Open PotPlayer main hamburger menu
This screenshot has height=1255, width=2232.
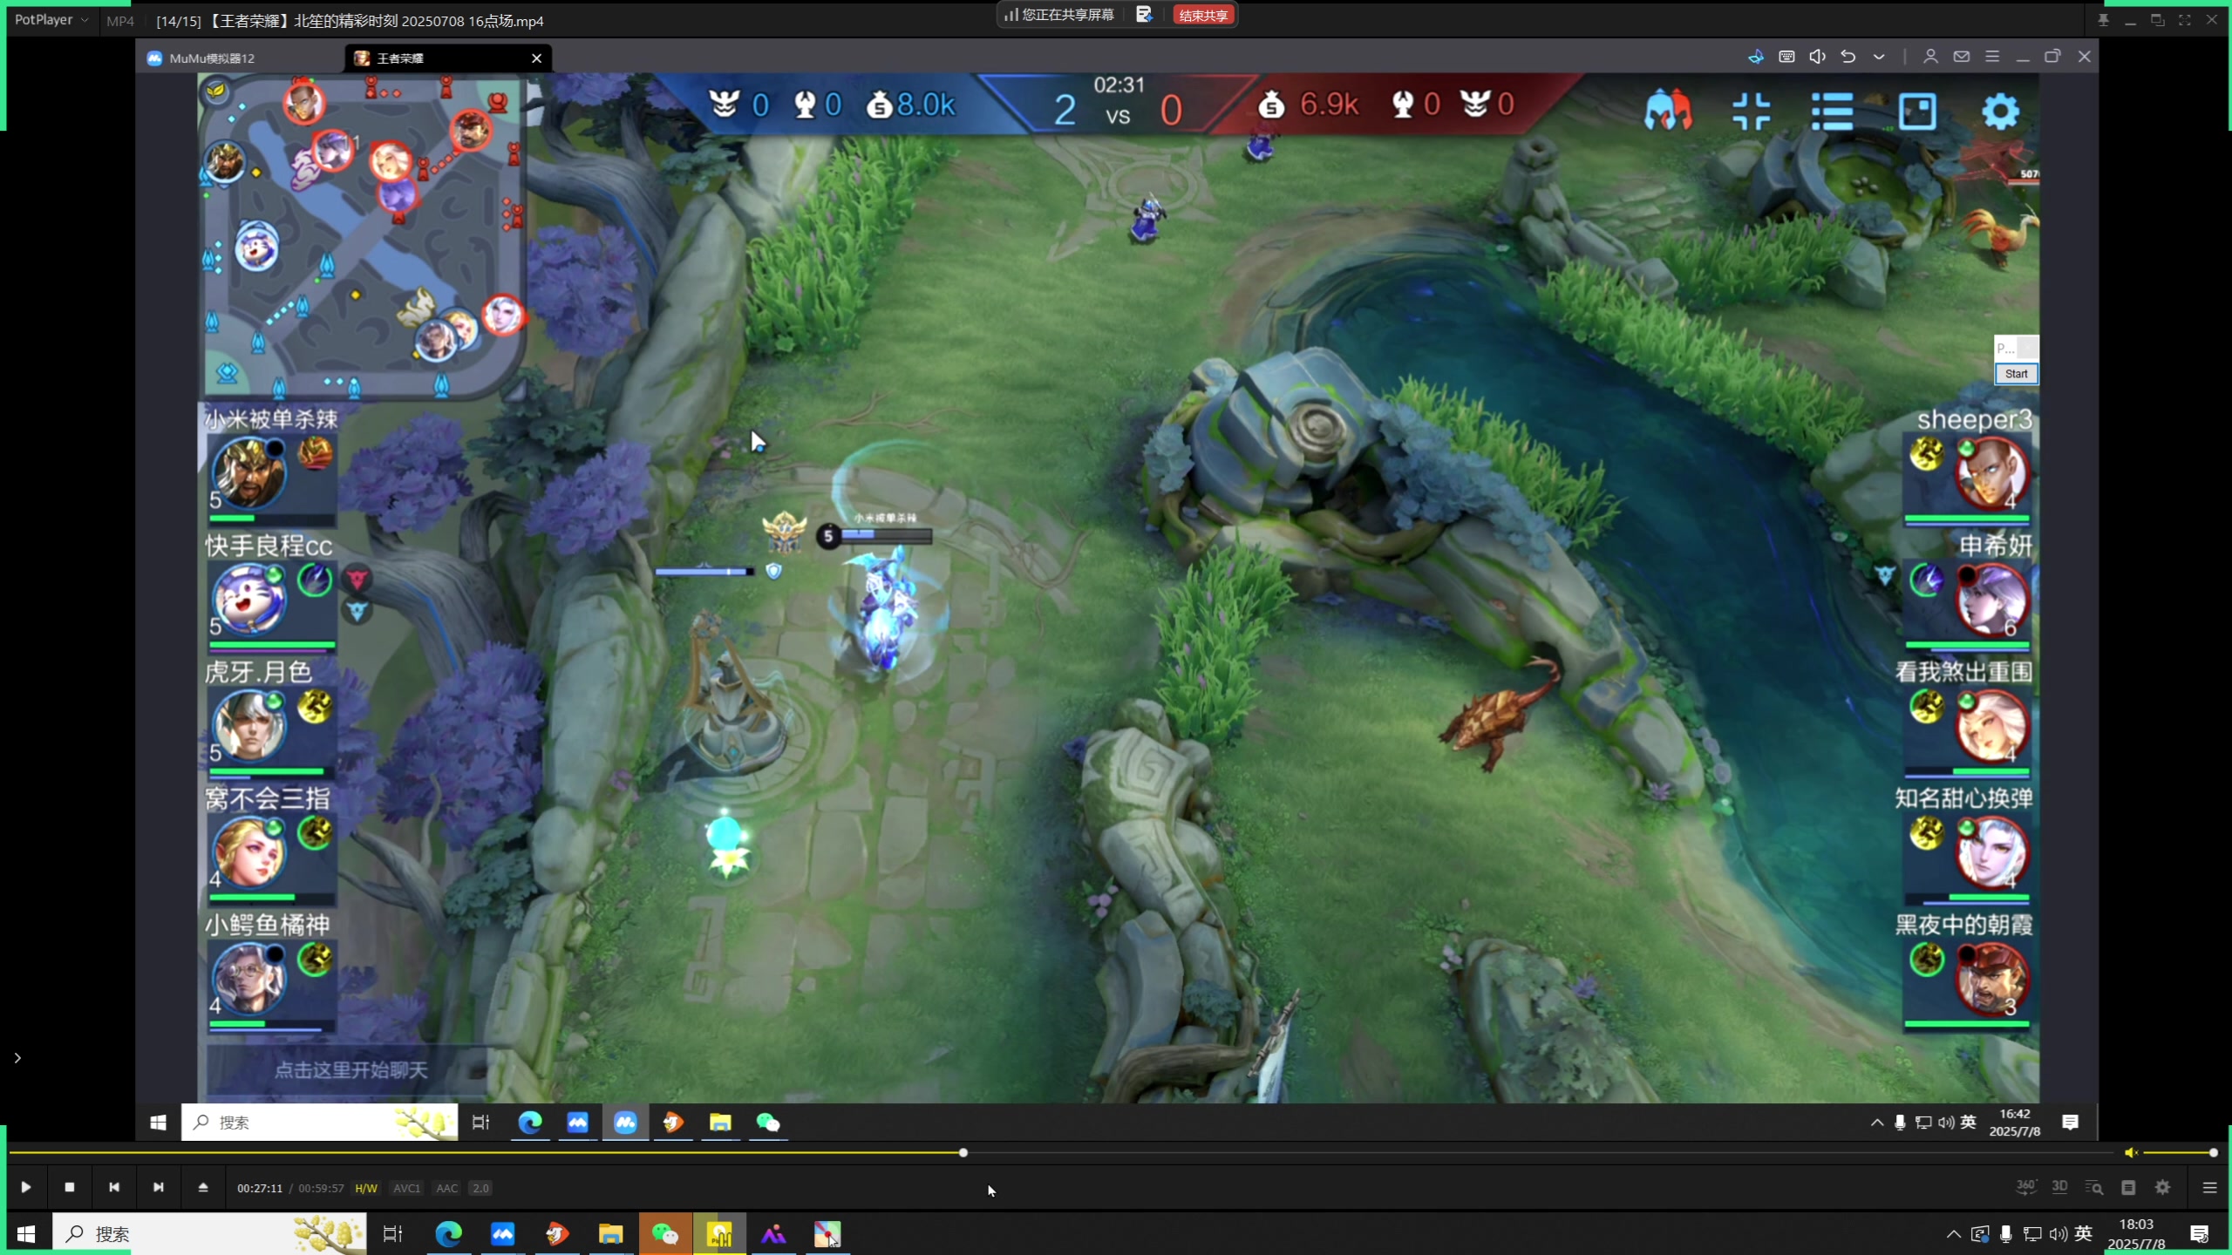[x=2209, y=1187]
